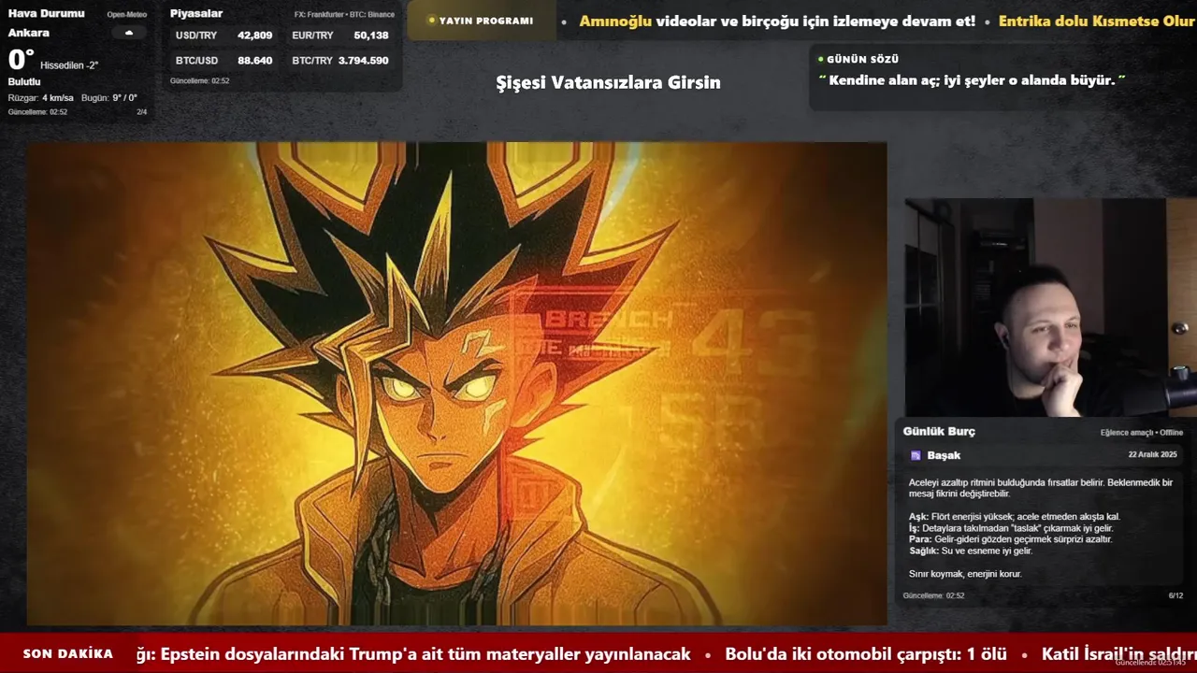Click the Piyasalar Güncelleme 02:52 timestamp

pyautogui.click(x=199, y=80)
